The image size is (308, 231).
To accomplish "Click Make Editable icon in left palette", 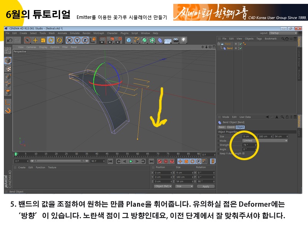I will (x=8, y=50).
